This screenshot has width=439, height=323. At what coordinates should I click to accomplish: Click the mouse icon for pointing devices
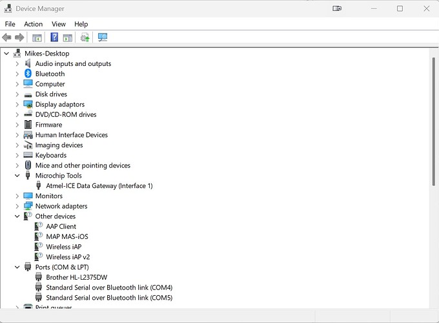(x=28, y=165)
